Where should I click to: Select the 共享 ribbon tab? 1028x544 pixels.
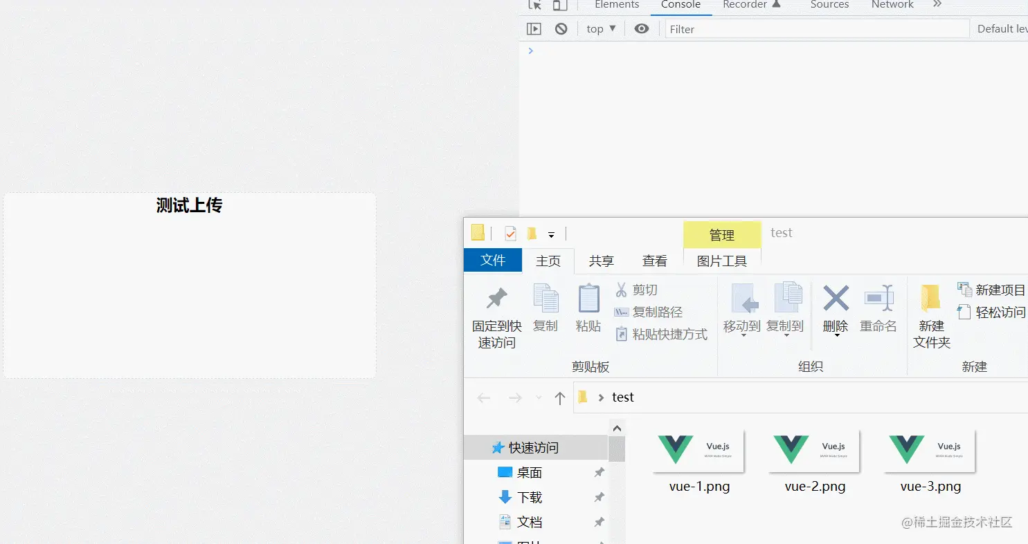point(602,261)
